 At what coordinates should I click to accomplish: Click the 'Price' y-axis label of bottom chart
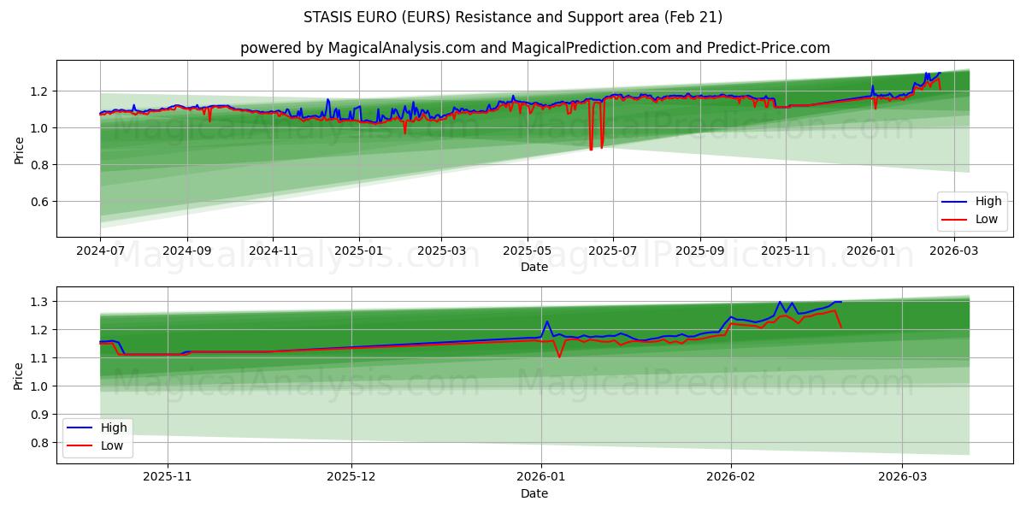[19, 374]
